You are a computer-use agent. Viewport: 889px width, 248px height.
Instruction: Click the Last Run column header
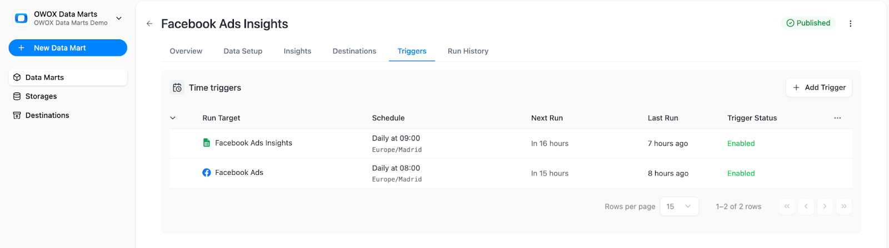point(663,118)
